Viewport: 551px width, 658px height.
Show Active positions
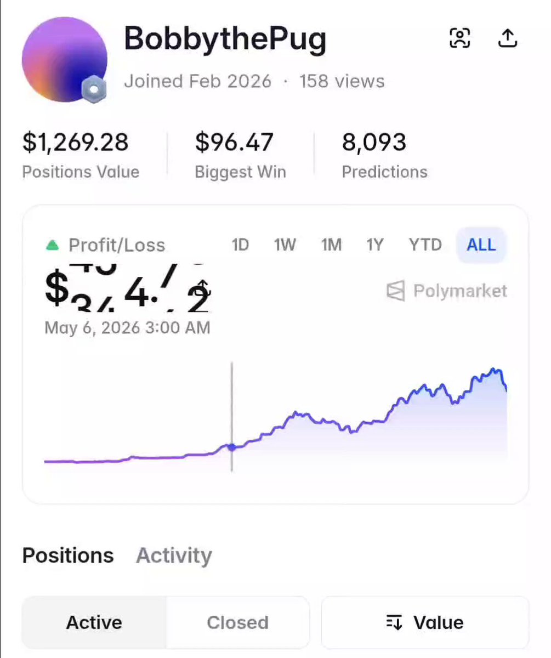94,622
